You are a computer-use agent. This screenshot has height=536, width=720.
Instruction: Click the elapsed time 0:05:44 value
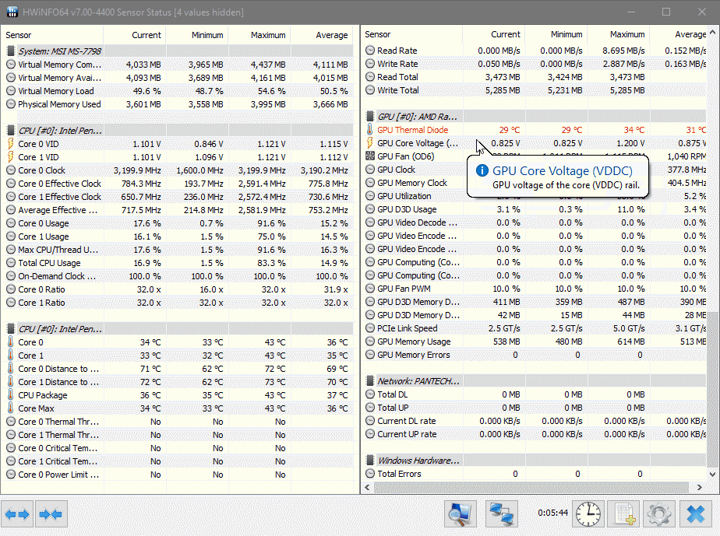pyautogui.click(x=553, y=513)
